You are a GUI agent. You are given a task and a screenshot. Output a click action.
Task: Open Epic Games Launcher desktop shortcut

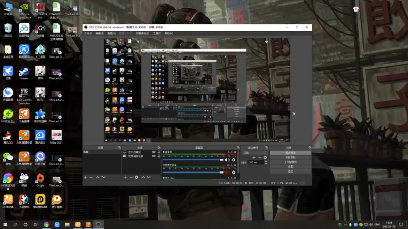24,96
